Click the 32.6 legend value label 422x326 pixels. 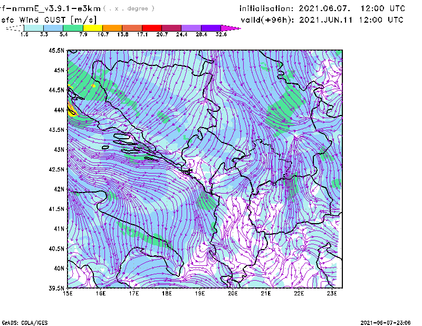(x=220, y=34)
